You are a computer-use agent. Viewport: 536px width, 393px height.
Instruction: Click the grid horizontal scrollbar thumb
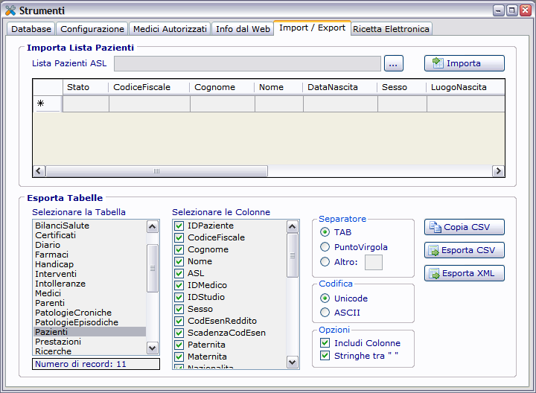click(156, 171)
